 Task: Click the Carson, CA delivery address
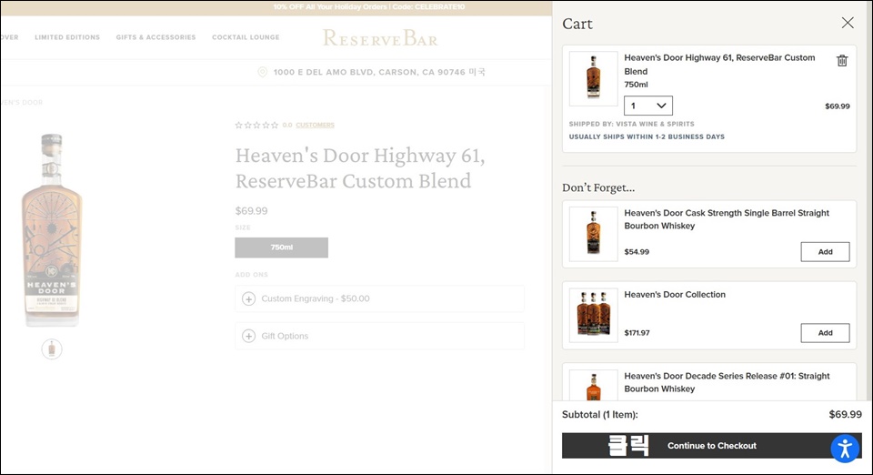pyautogui.click(x=379, y=73)
